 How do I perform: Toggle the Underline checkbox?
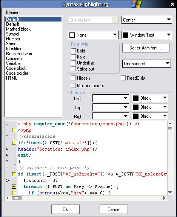tap(73, 63)
